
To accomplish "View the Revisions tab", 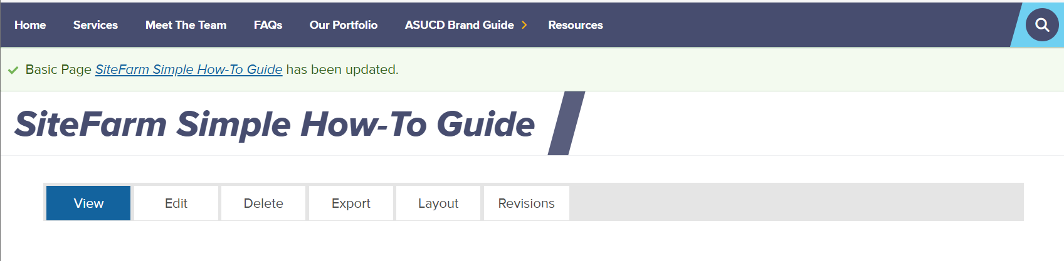I will [x=526, y=203].
